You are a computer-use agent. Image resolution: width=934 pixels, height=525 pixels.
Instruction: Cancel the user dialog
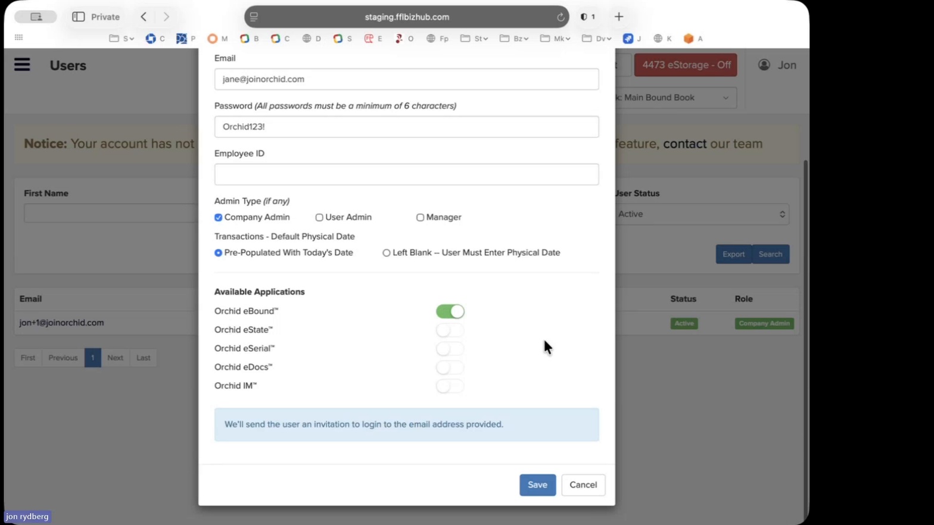583,485
